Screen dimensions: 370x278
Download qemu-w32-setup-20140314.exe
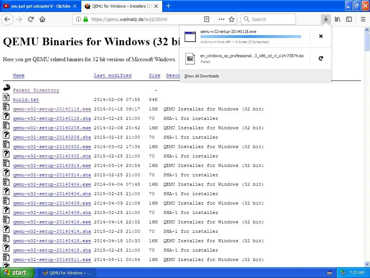[52, 165]
